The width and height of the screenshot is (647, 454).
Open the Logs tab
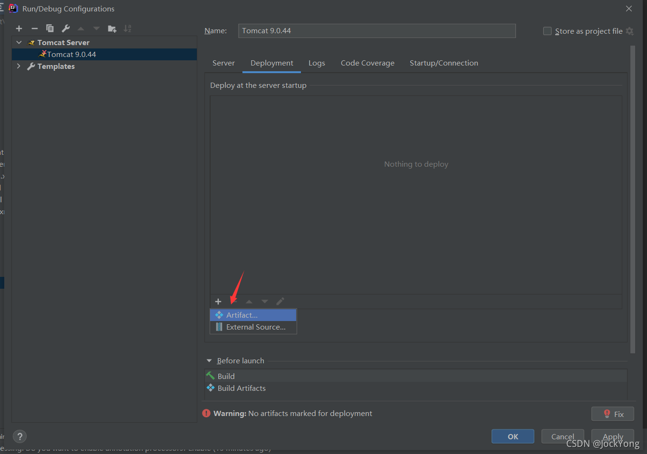point(317,63)
